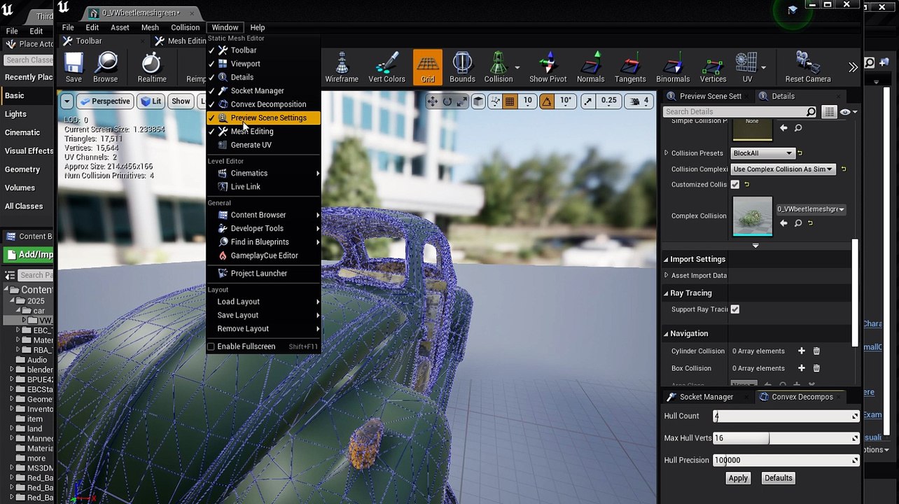This screenshot has width=899, height=504.
Task: Select Preview Scene Settings menu entry
Action: [263, 118]
